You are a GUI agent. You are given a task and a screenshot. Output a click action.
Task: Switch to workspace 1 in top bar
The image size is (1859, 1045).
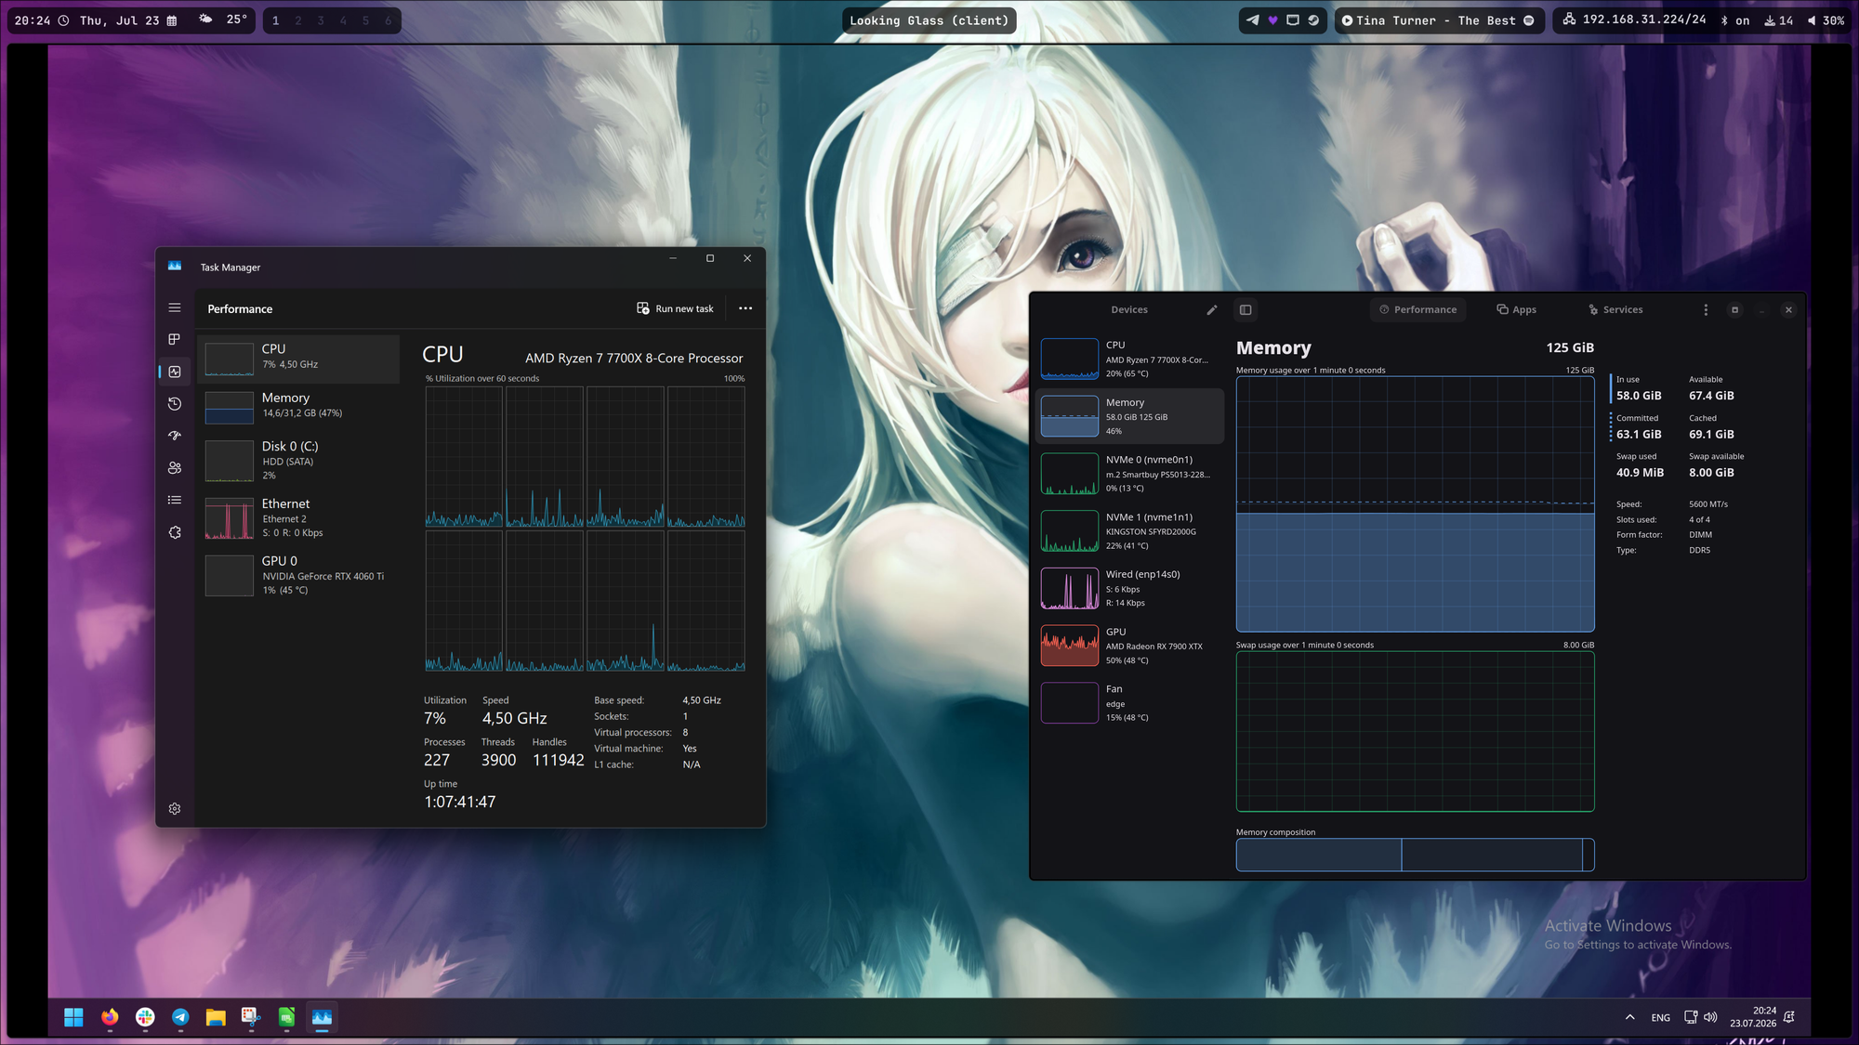pyautogui.click(x=275, y=20)
